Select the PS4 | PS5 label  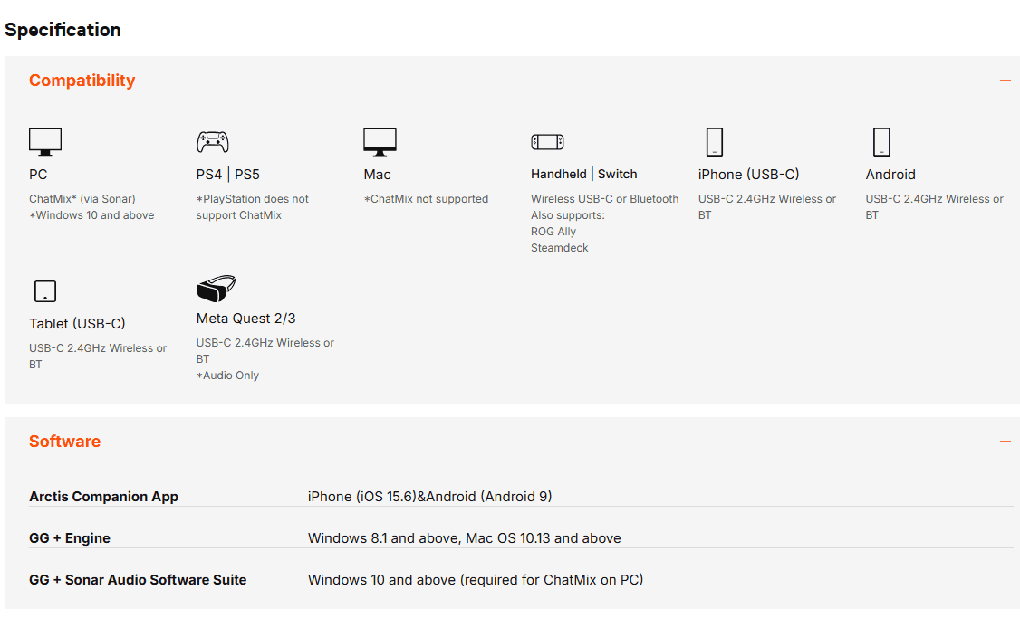tap(228, 175)
